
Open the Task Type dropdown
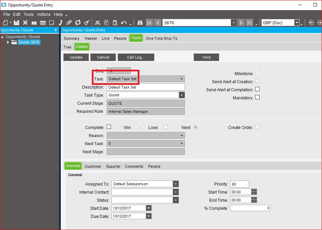tap(182, 95)
